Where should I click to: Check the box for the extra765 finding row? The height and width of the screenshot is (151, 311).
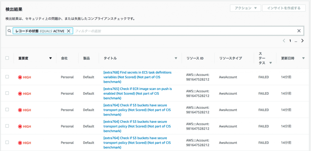point(7,93)
